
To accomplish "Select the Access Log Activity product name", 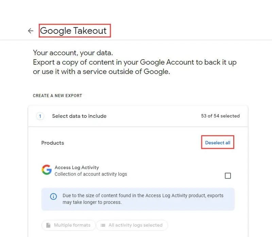I will click(77, 168).
